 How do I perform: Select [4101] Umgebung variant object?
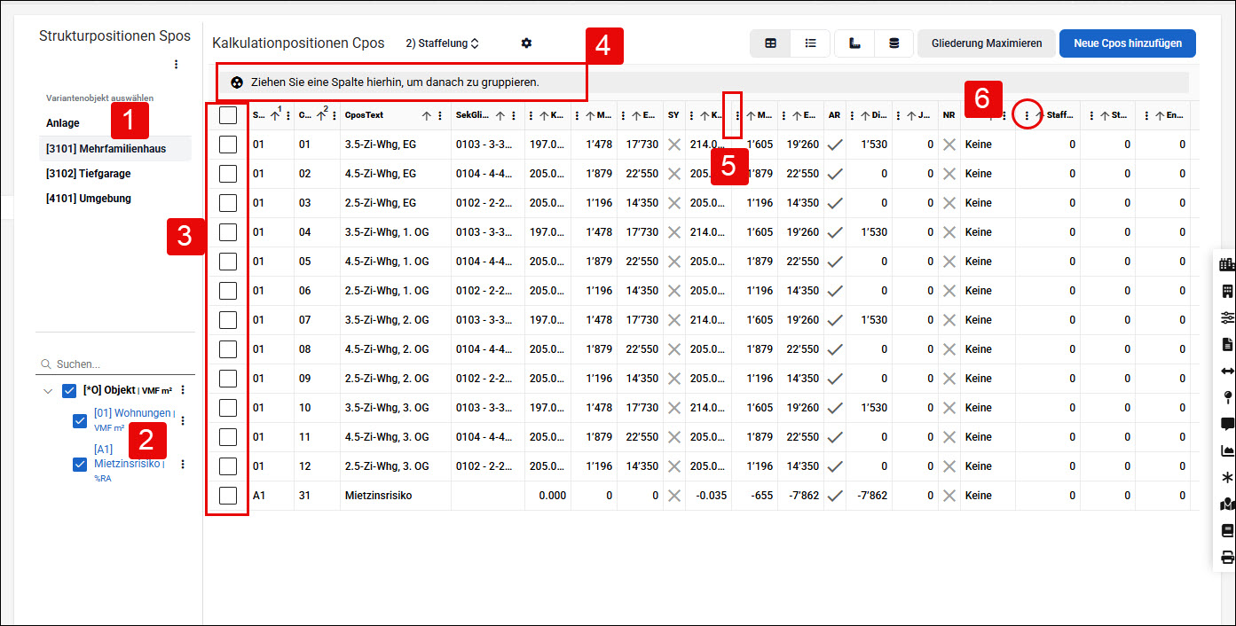[89, 199]
